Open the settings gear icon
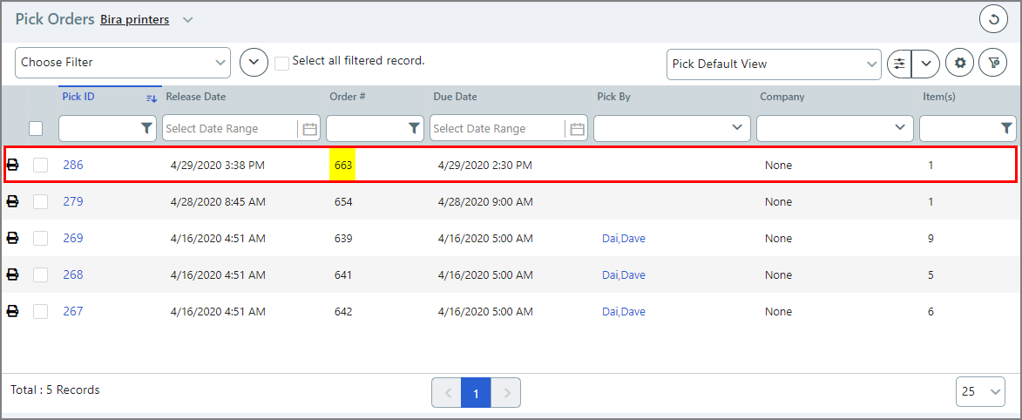Image resolution: width=1022 pixels, height=420 pixels. click(959, 64)
